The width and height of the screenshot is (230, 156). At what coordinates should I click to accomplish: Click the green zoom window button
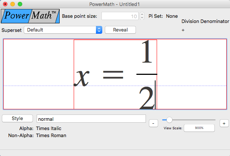(20, 4)
